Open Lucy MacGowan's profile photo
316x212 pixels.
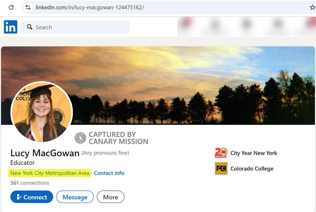click(x=42, y=112)
